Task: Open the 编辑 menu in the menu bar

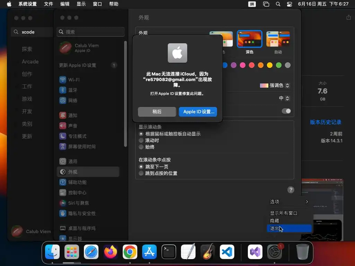Action: [x=65, y=4]
